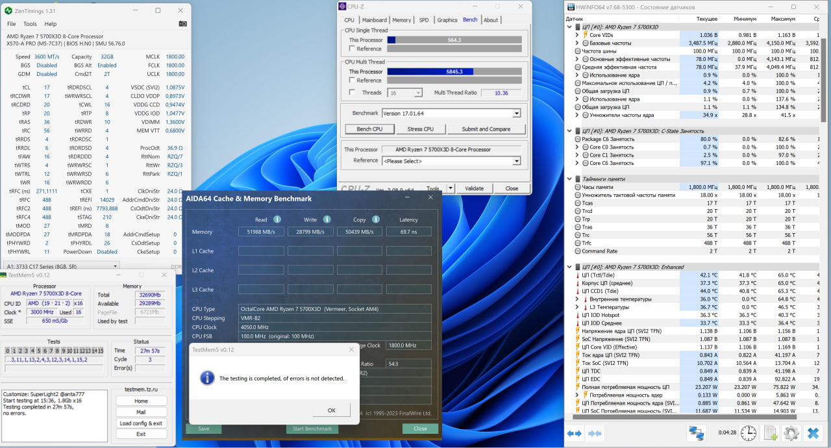This screenshot has width=831, height=448.
Task: Reset HWiNFO sensor timer clock icon
Action: point(748,433)
